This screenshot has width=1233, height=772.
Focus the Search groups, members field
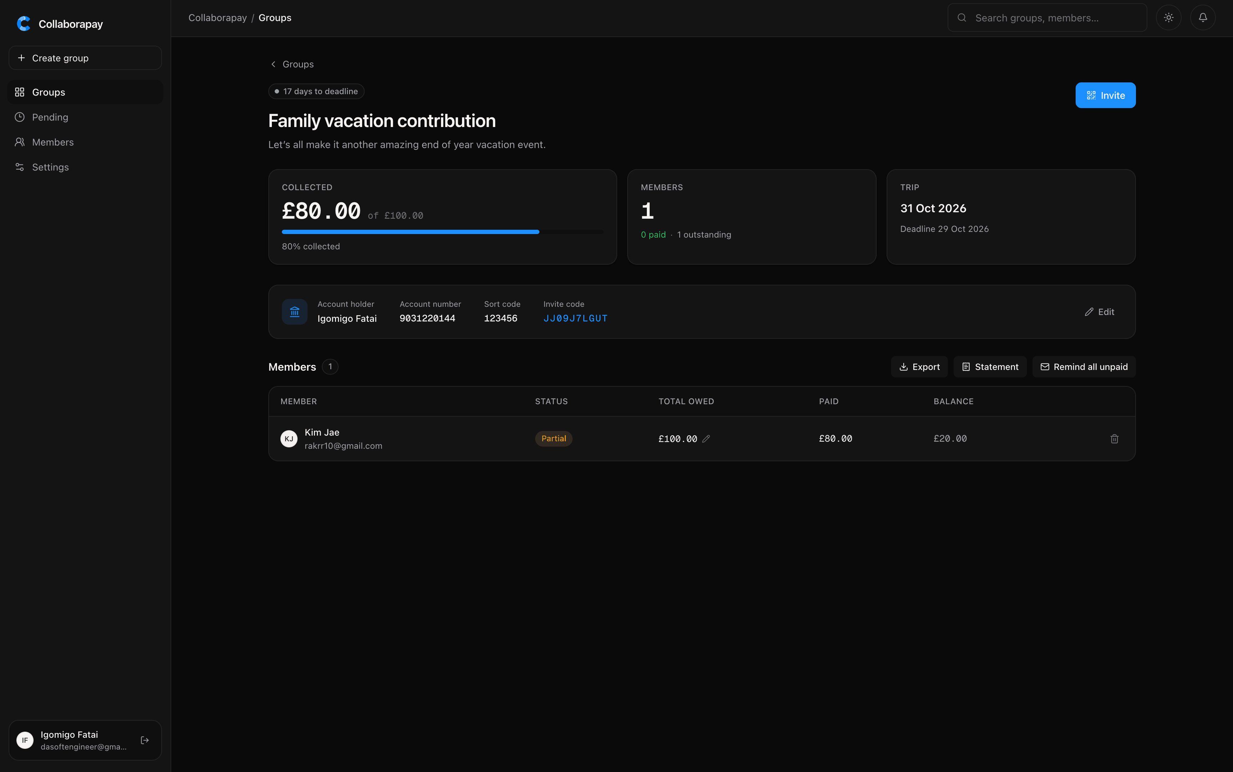1047,18
